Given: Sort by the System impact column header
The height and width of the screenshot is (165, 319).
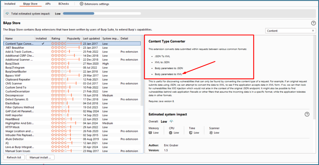Looking at the screenshot, I should (110, 38).
